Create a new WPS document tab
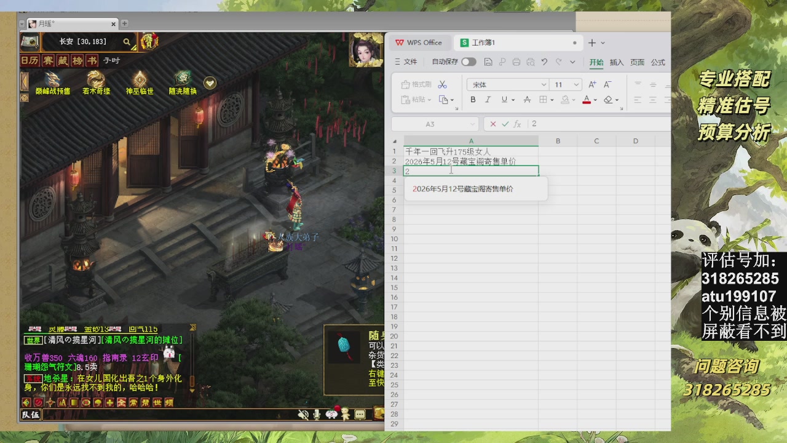 pyautogui.click(x=592, y=42)
